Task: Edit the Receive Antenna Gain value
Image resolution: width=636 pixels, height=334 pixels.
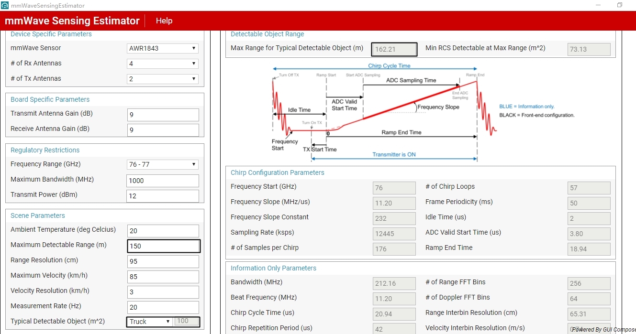Action: tap(163, 130)
